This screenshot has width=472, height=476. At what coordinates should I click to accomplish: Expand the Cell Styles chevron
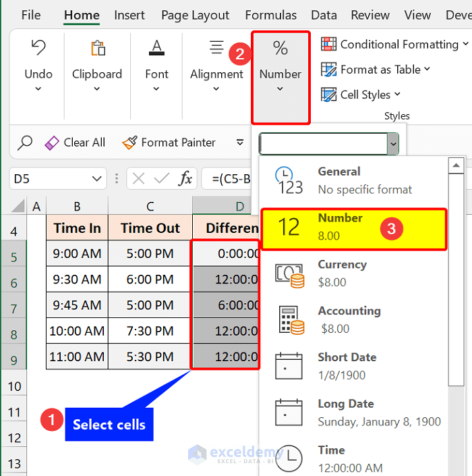coord(397,95)
